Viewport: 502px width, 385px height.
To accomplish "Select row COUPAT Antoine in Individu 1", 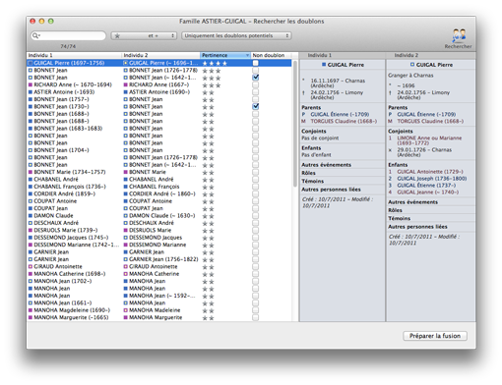I will [x=55, y=201].
